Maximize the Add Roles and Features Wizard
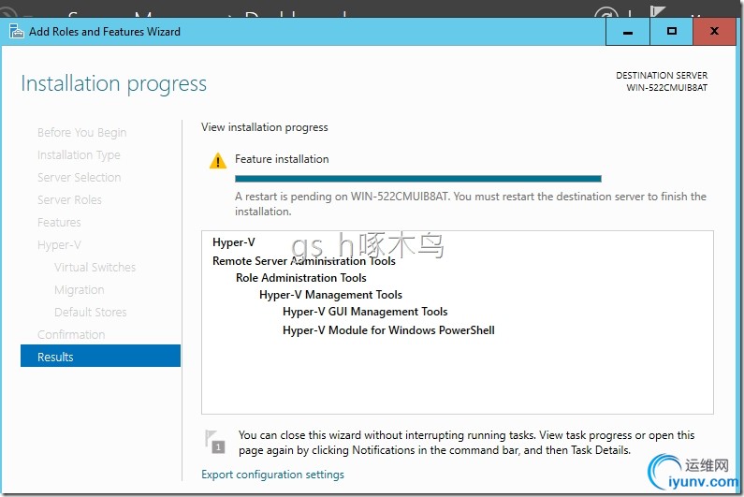The width and height of the screenshot is (744, 497). point(671,32)
